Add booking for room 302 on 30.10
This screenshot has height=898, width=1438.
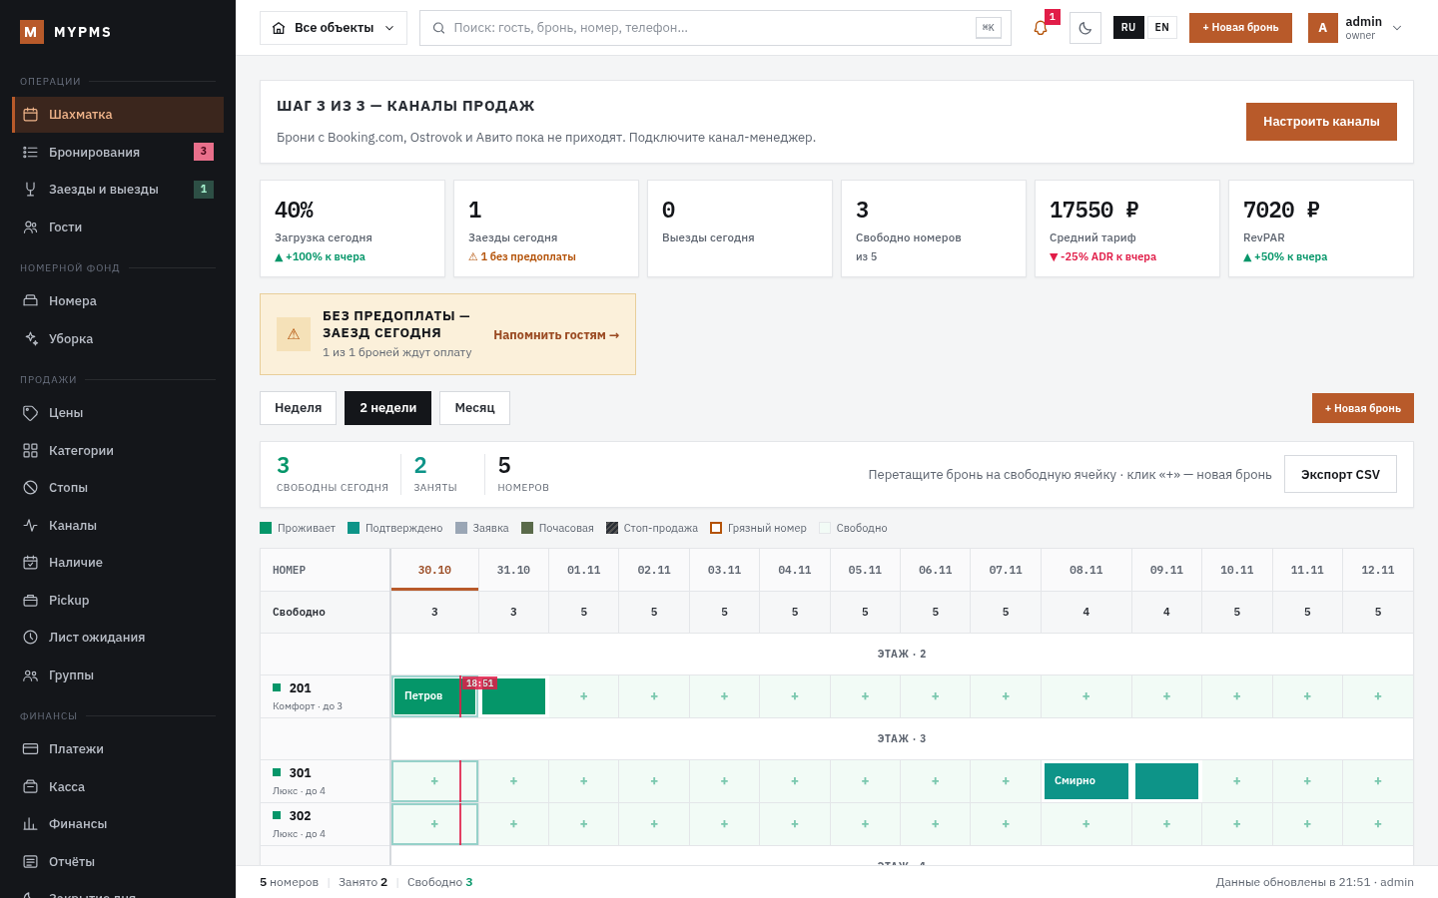coord(434,824)
